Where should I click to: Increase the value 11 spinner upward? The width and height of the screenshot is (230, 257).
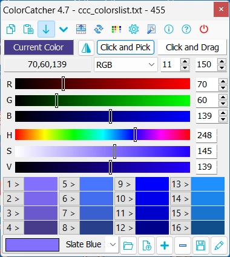pos(185,61)
